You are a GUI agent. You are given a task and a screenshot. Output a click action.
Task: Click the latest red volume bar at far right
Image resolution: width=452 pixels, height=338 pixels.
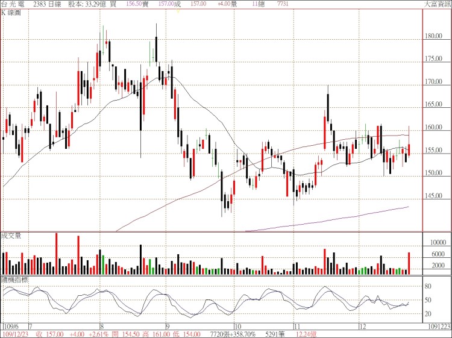click(409, 263)
